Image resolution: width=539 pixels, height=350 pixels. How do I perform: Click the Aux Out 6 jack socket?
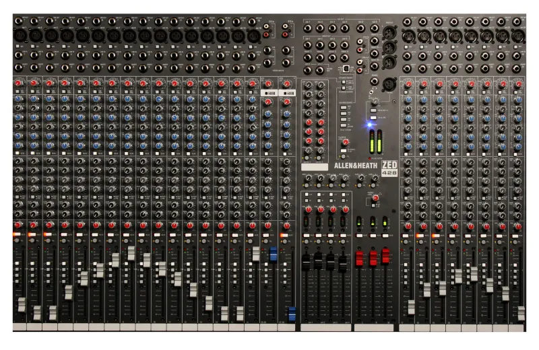point(374,28)
